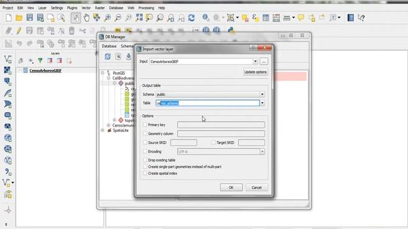Image resolution: width=408 pixels, height=229 pixels.
Task: Click the New project icon in main toolbar
Action: (8, 18)
